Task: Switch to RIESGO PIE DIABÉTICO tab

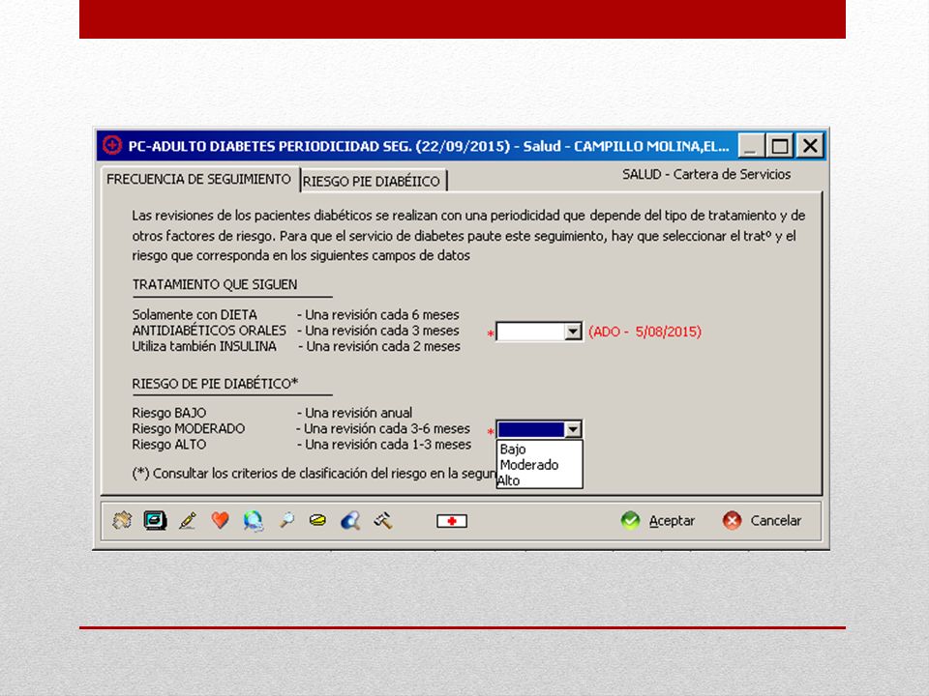Action: coord(372,181)
